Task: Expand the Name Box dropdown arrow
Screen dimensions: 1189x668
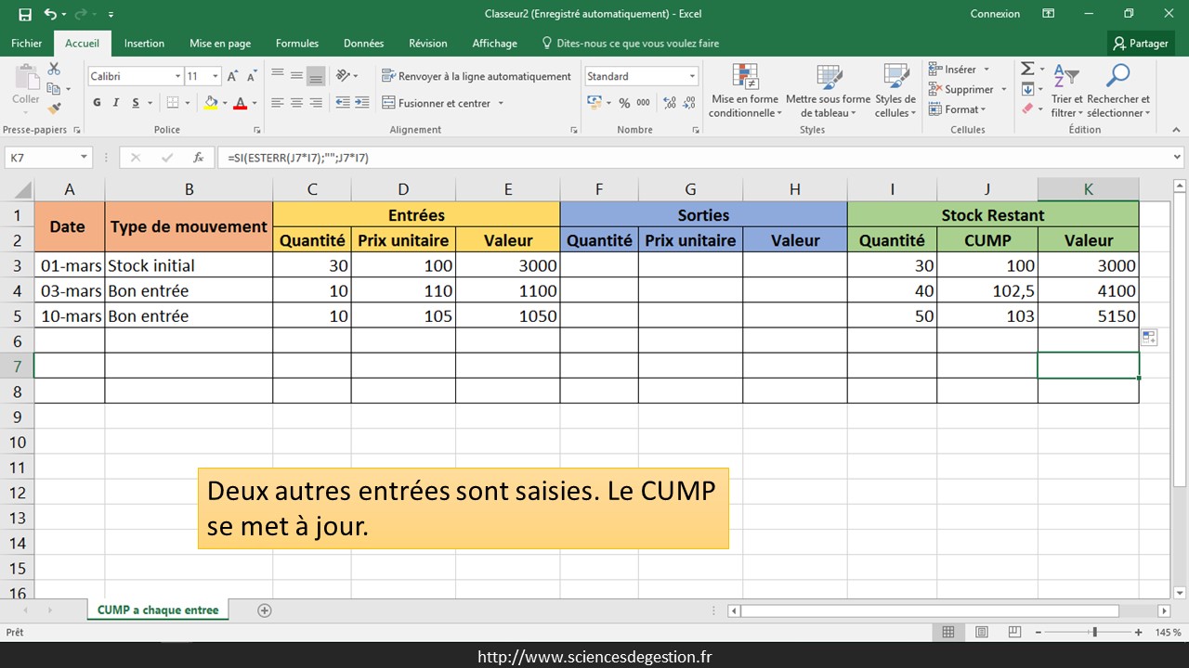Action: click(x=84, y=158)
